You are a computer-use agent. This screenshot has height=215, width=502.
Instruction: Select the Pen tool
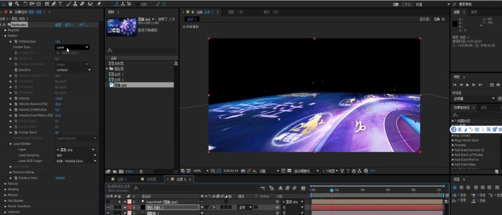coord(54,4)
